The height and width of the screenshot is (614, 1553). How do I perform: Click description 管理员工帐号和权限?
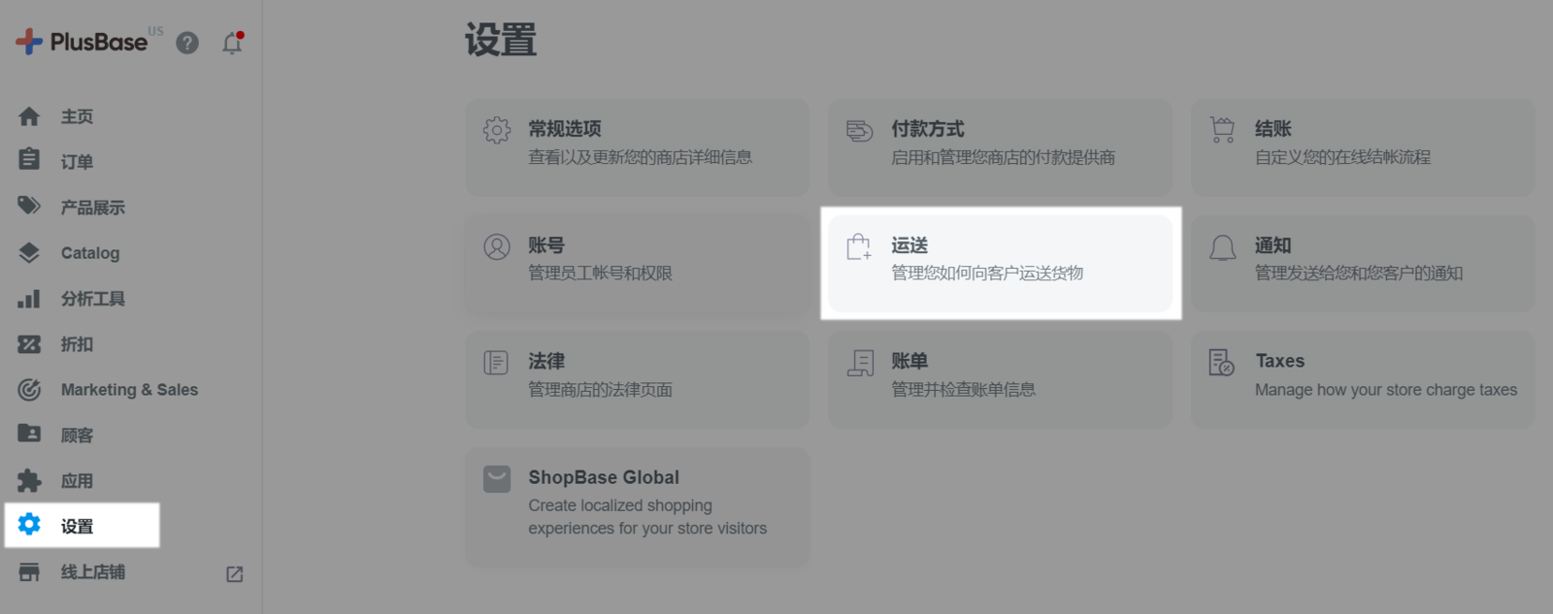(x=601, y=274)
